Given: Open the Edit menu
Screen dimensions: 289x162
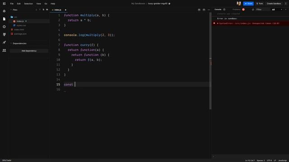Looking at the screenshot, I should coord(19,4).
